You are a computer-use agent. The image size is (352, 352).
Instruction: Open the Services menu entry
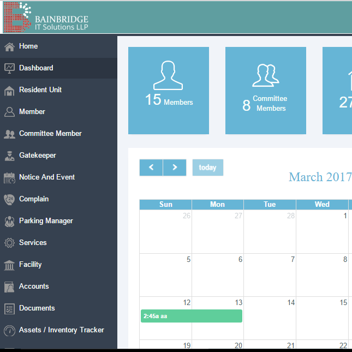[58, 242]
